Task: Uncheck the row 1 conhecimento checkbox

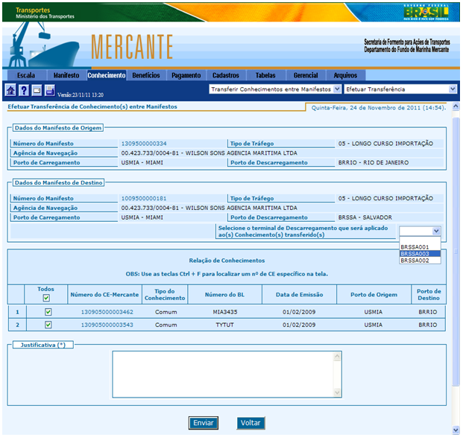Action: pyautogui.click(x=48, y=313)
